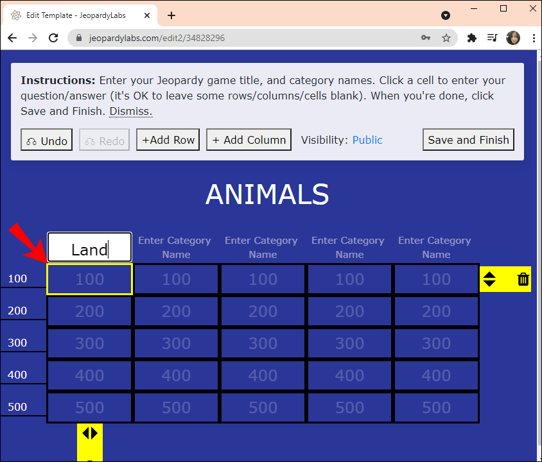
Task: Open the tab search dropdown arrow
Action: [446, 15]
